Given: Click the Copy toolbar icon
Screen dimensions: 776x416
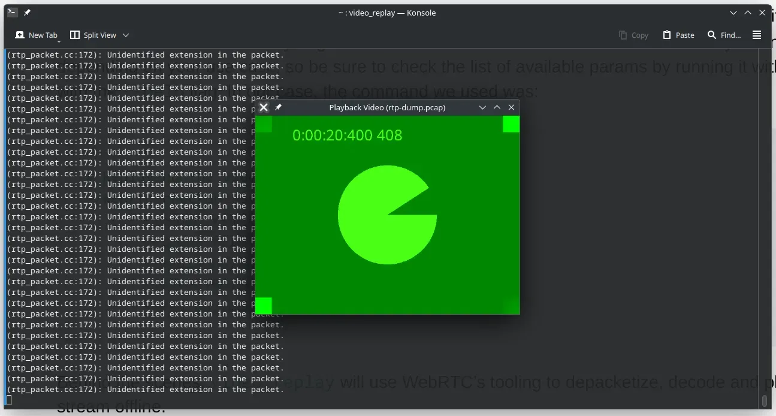Looking at the screenshot, I should pyautogui.click(x=623, y=35).
